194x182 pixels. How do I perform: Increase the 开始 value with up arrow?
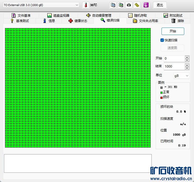(x=187, y=57)
